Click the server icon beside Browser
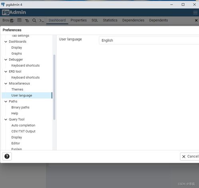This screenshot has height=188, width=199. (12, 20)
